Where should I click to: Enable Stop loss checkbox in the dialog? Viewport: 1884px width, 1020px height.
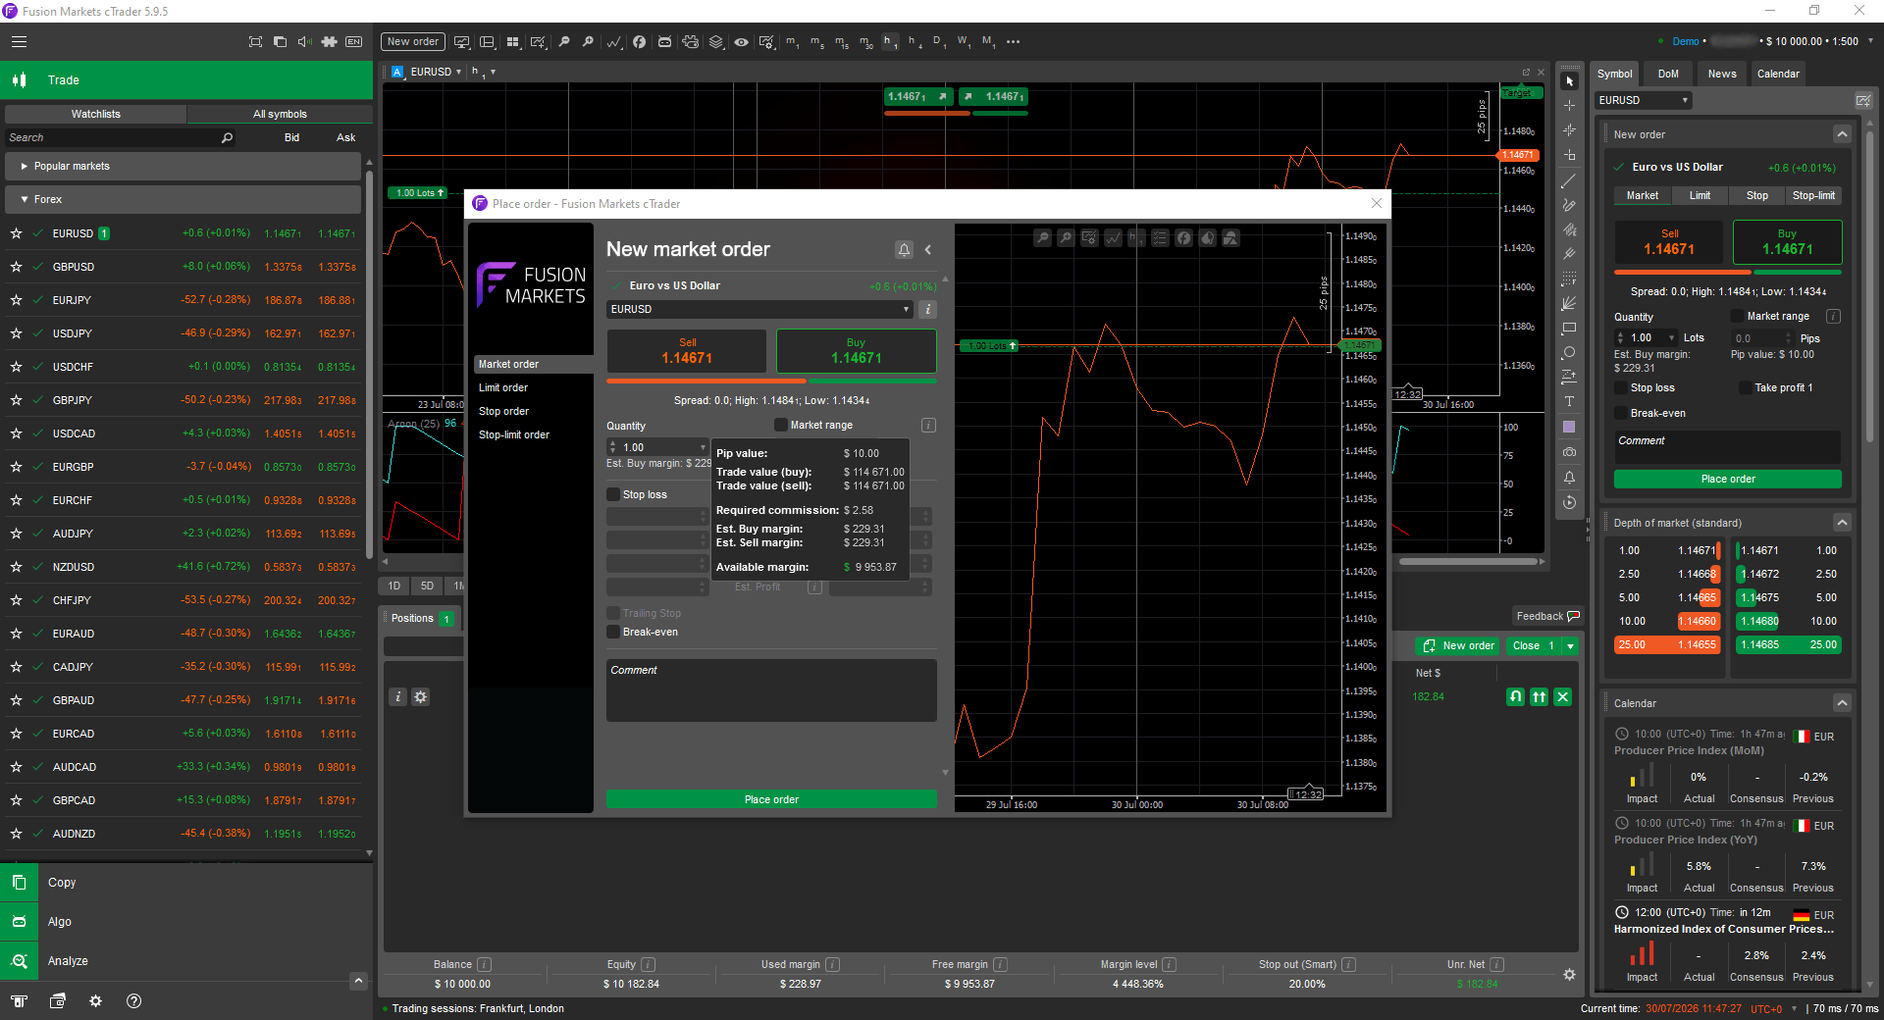tap(613, 494)
